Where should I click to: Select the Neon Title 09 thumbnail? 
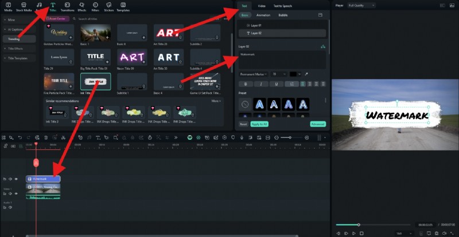tap(132, 57)
